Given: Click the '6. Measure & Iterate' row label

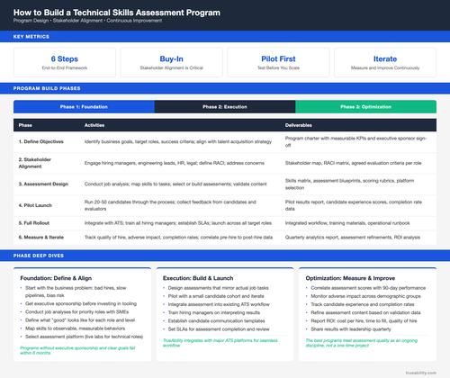Looking at the screenshot, I should [x=41, y=238].
